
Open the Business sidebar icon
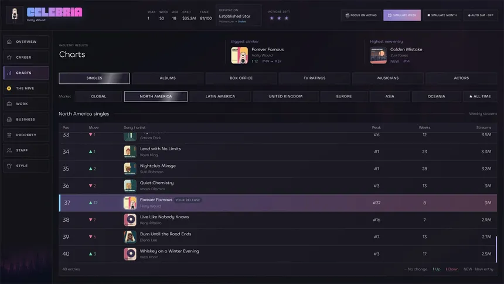[x=9, y=120]
